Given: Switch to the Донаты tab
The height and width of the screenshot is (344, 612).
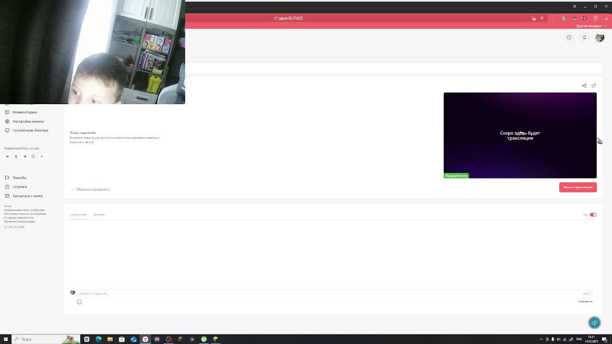Looking at the screenshot, I should pyautogui.click(x=99, y=215).
